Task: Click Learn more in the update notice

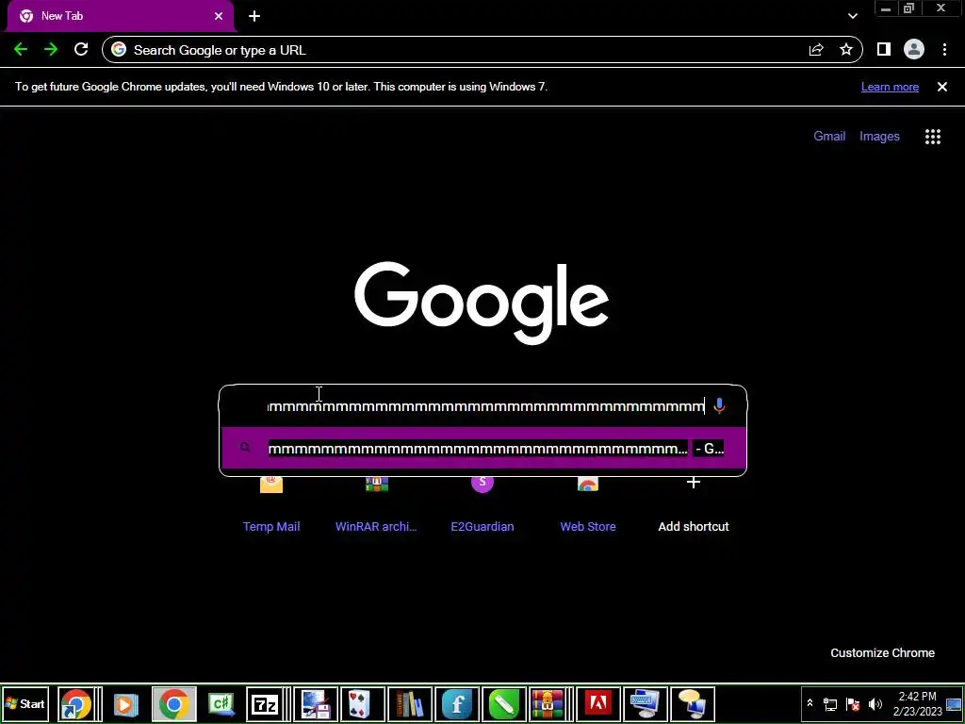Action: (x=890, y=87)
